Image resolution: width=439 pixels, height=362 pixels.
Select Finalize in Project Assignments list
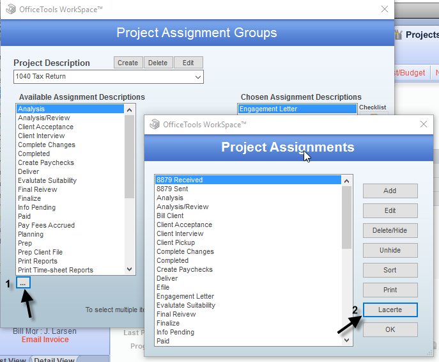[249, 323]
